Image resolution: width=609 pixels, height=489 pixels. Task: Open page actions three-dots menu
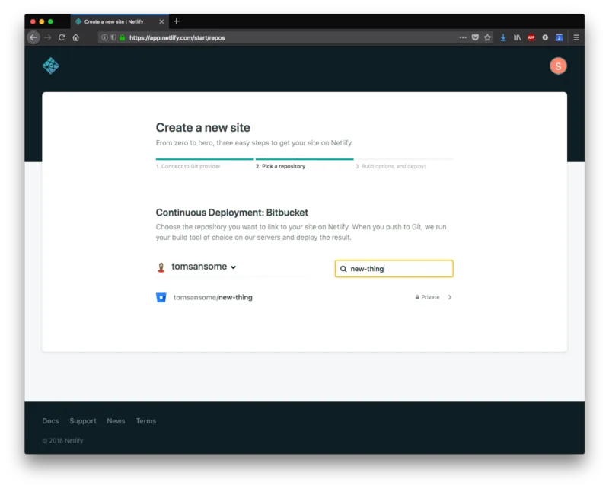tap(463, 37)
